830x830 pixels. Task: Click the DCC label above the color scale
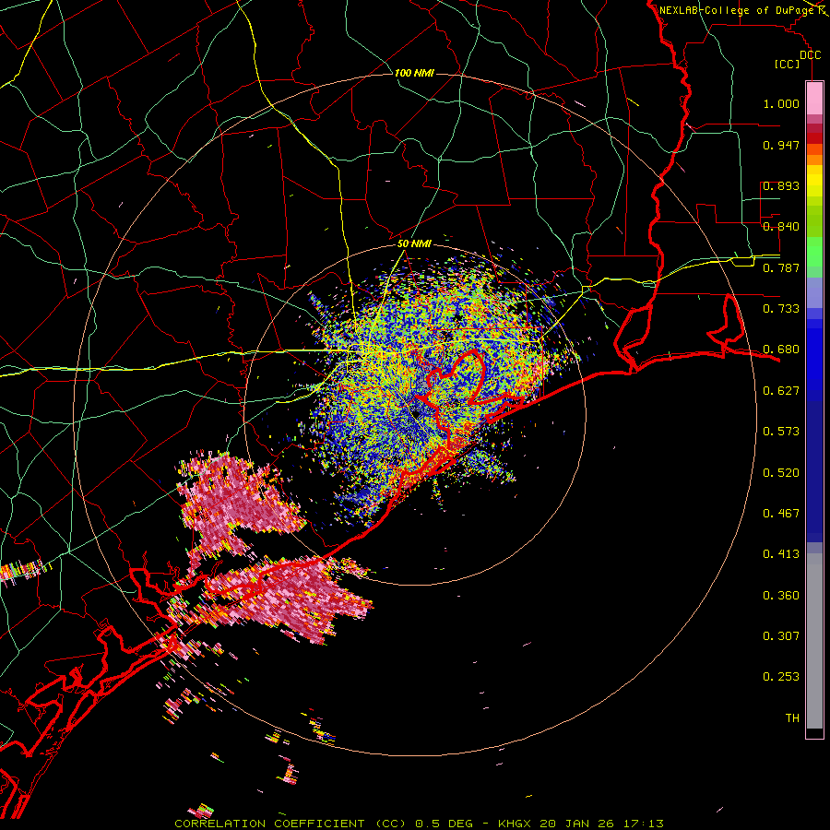[x=810, y=55]
